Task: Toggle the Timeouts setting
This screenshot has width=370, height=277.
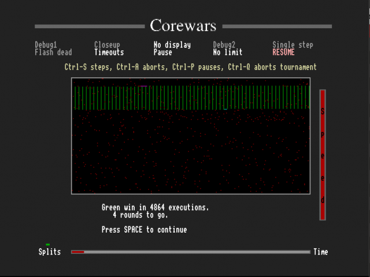Action: [x=109, y=53]
